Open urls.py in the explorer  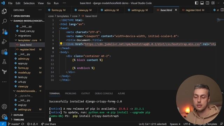tap(27, 82)
